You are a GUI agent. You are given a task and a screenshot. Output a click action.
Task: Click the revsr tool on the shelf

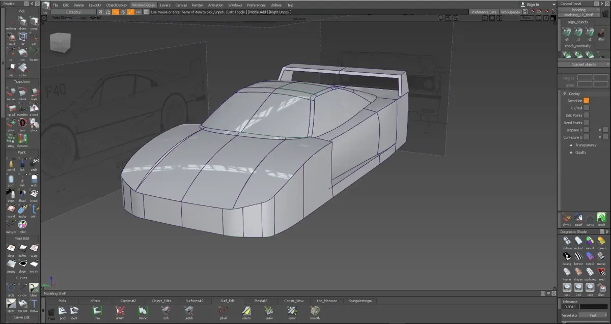pyautogui.click(x=292, y=312)
